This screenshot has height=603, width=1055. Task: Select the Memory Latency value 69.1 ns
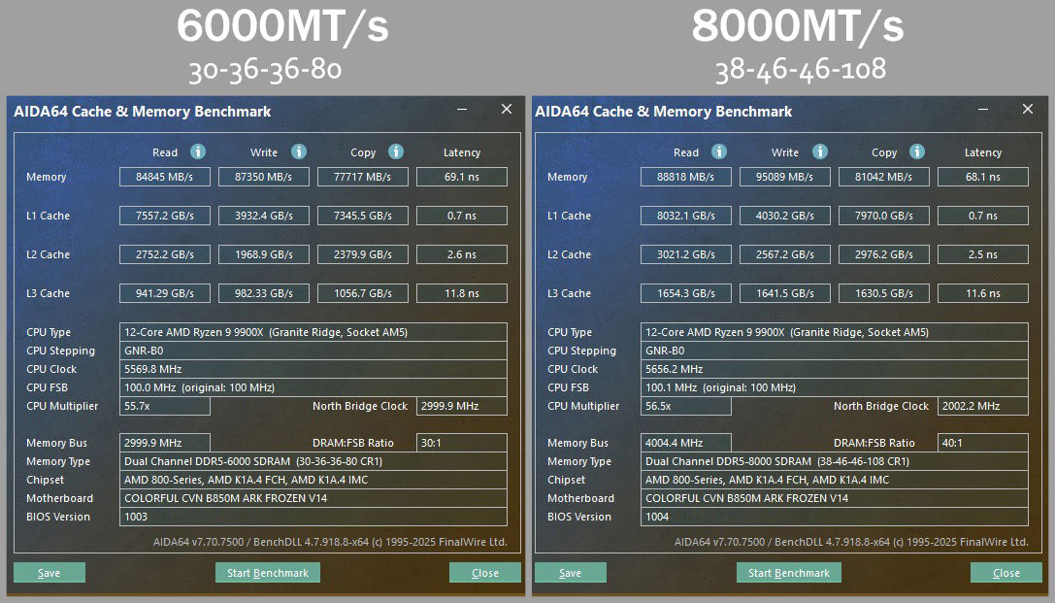click(462, 177)
